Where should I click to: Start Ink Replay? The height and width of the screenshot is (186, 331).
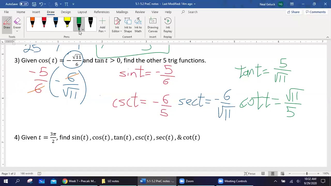pos(168,25)
